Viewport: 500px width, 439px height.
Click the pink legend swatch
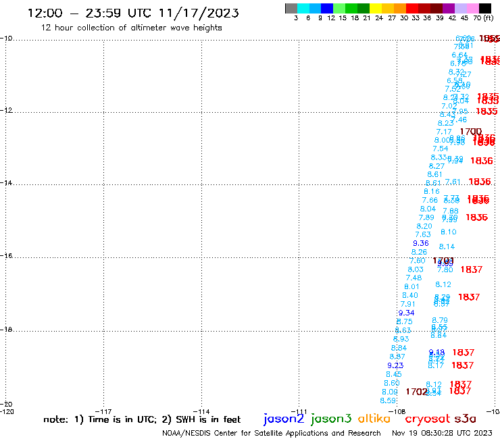pyautogui.click(x=472, y=8)
